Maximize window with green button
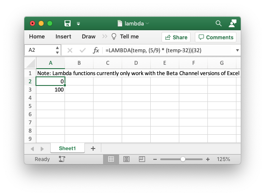265x196 pixels. tap(50, 23)
